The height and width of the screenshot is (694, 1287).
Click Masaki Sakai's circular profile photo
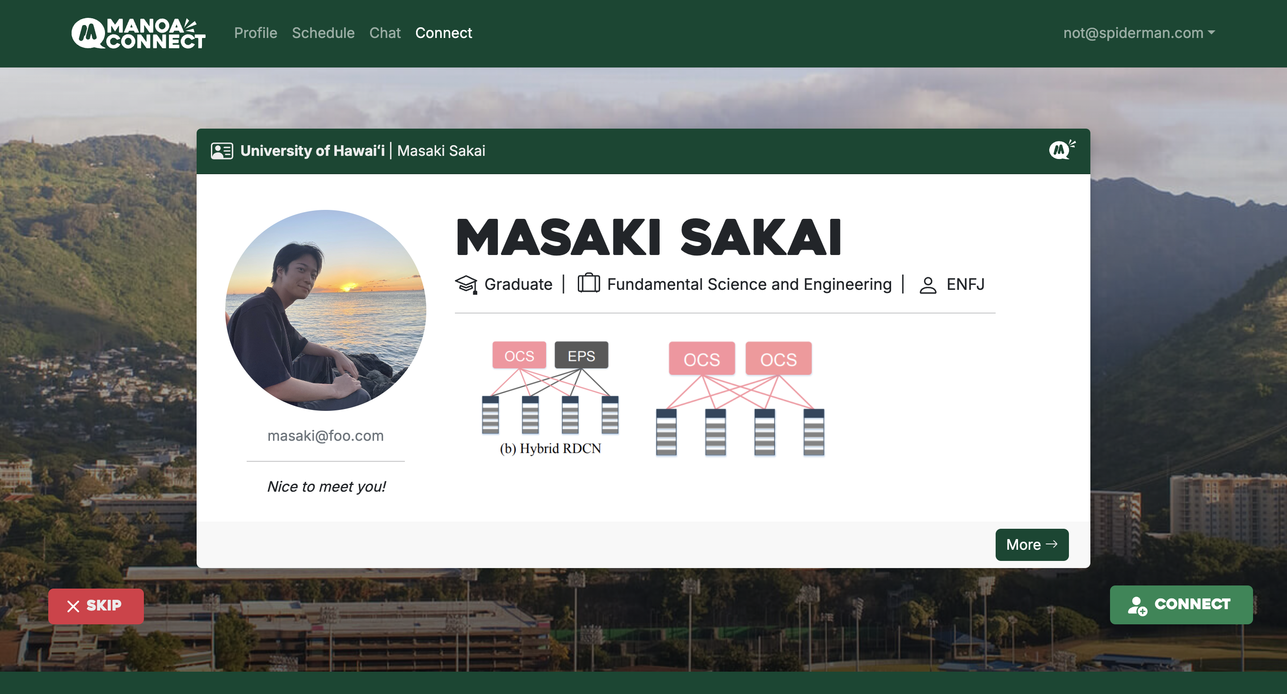326,310
